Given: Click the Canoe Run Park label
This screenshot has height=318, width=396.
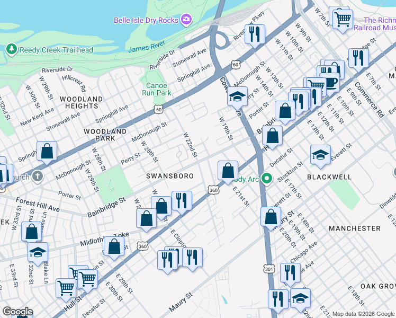Looking at the screenshot, I should [157, 89].
